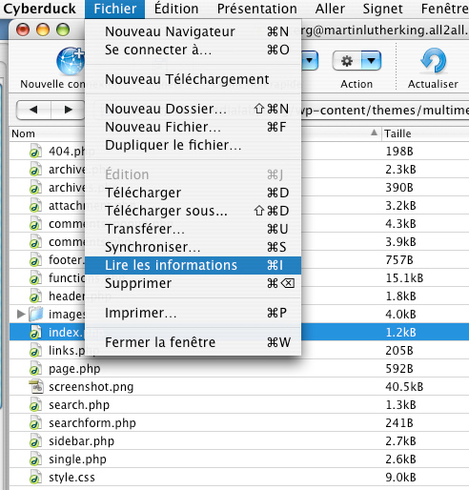Select the screenshot.png file row
469x490 pixels.
click(239, 387)
